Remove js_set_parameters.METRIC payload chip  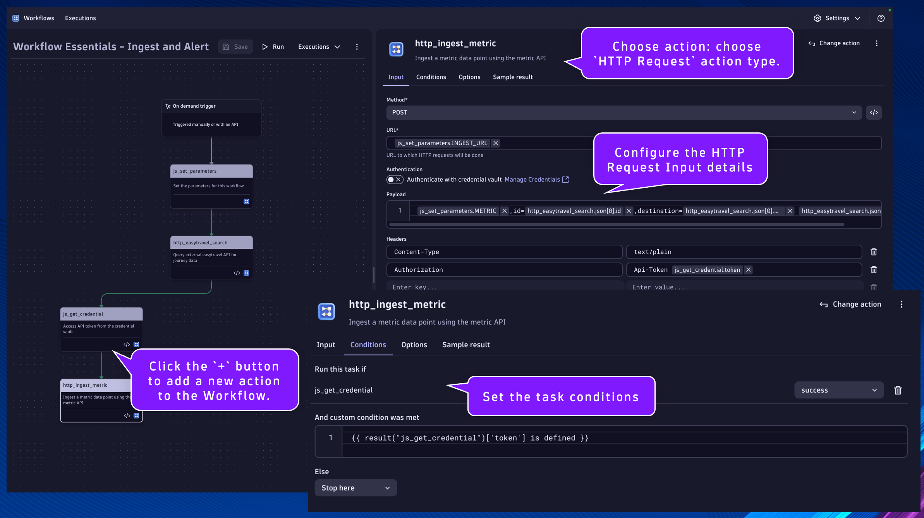[504, 211]
